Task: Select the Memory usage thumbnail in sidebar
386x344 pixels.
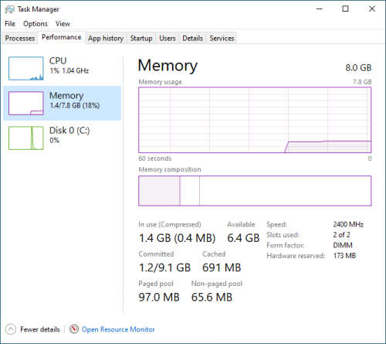Action: [26, 103]
